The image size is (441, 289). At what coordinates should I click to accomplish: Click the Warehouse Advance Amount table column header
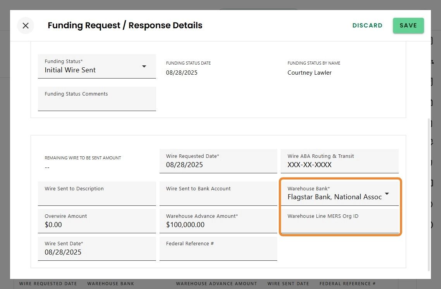(216, 284)
